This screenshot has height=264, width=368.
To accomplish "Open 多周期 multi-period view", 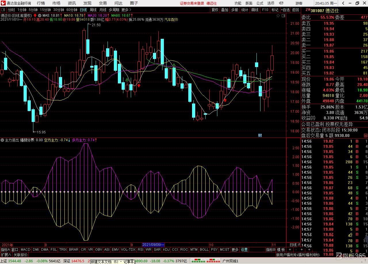I will pos(114,10).
